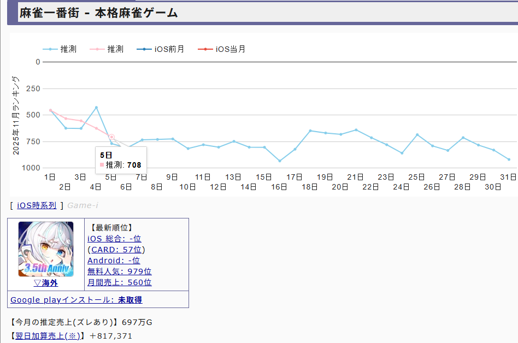
Task: Open the iOS 総合 ranking link
Action: tap(114, 239)
